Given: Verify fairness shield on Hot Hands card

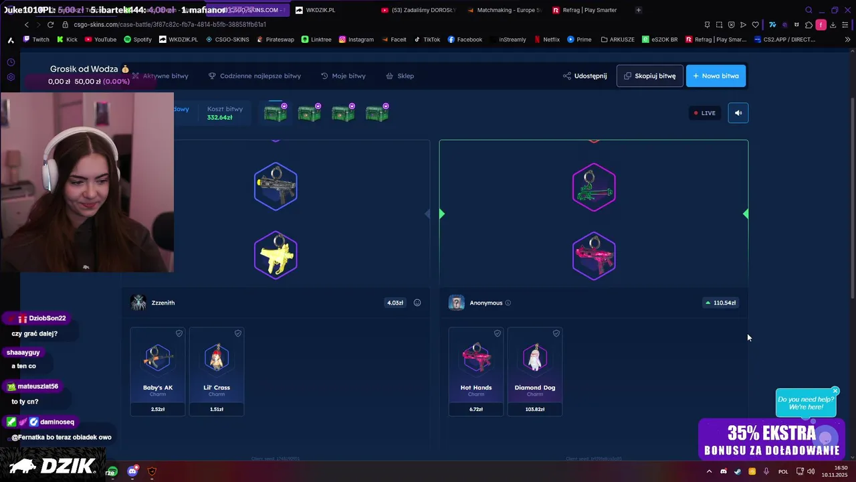Looking at the screenshot, I should pos(498,333).
